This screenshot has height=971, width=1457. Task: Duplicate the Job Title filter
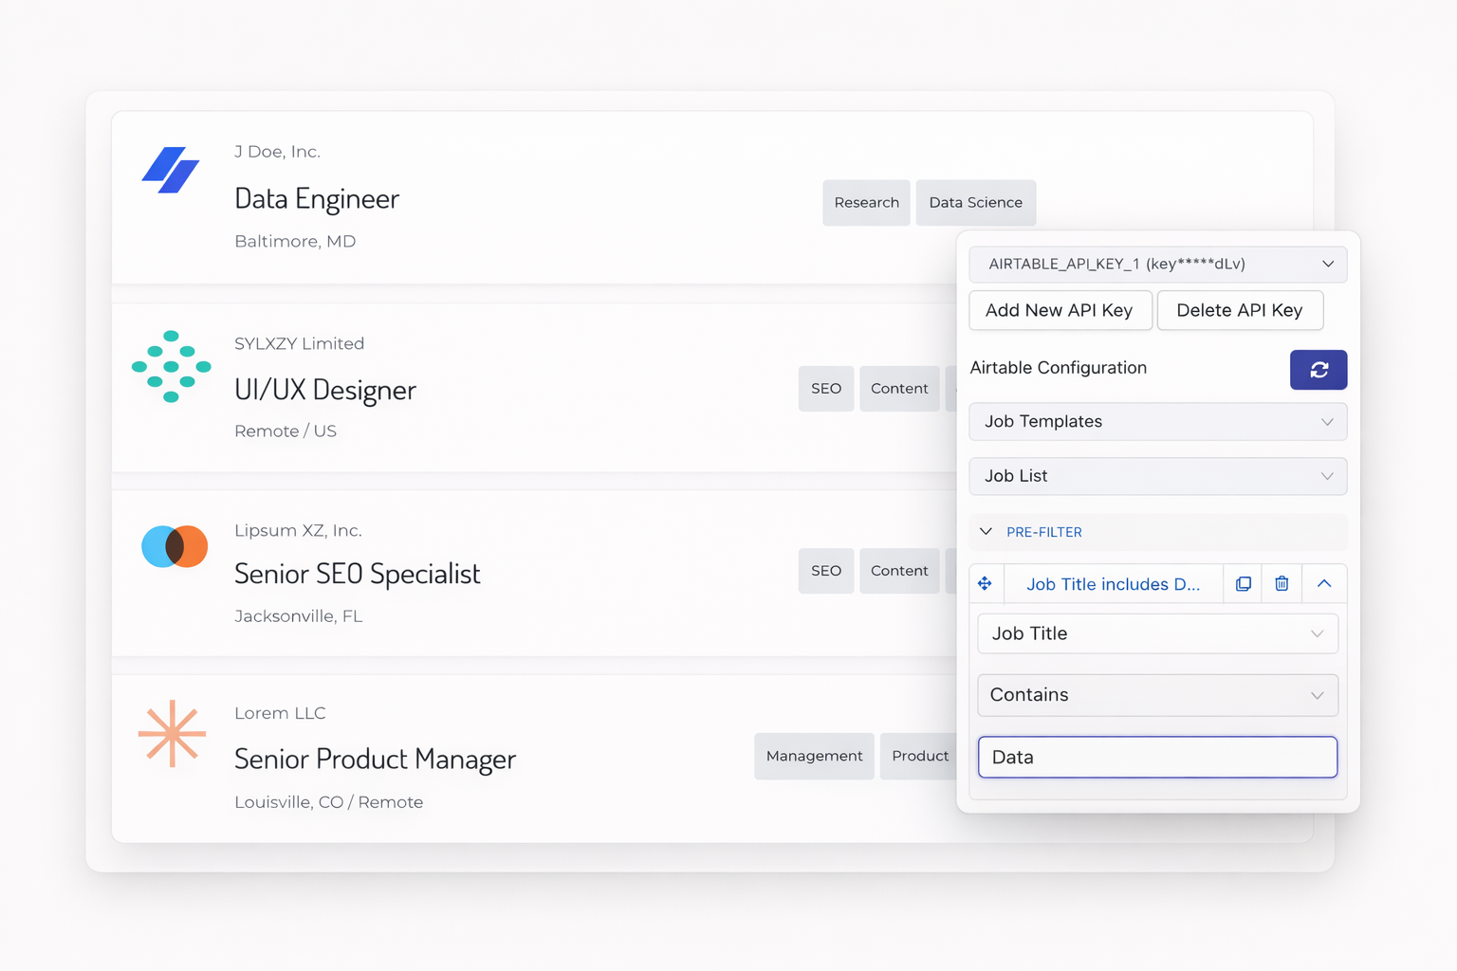click(1243, 584)
